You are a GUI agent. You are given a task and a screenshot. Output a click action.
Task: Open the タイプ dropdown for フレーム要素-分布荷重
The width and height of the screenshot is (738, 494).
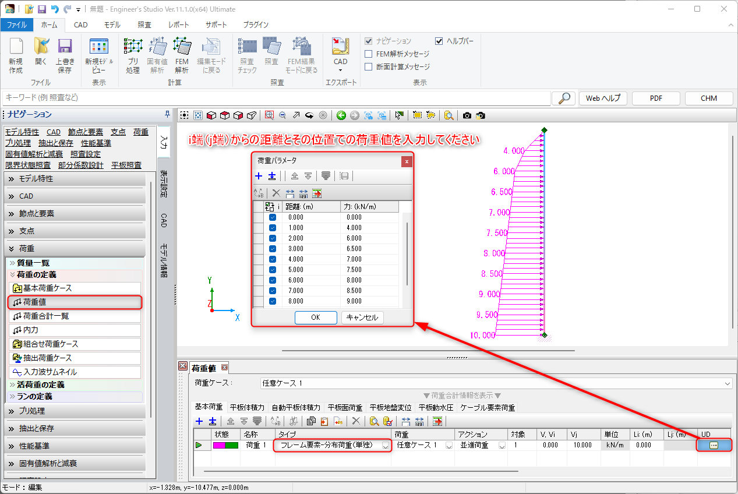point(385,445)
